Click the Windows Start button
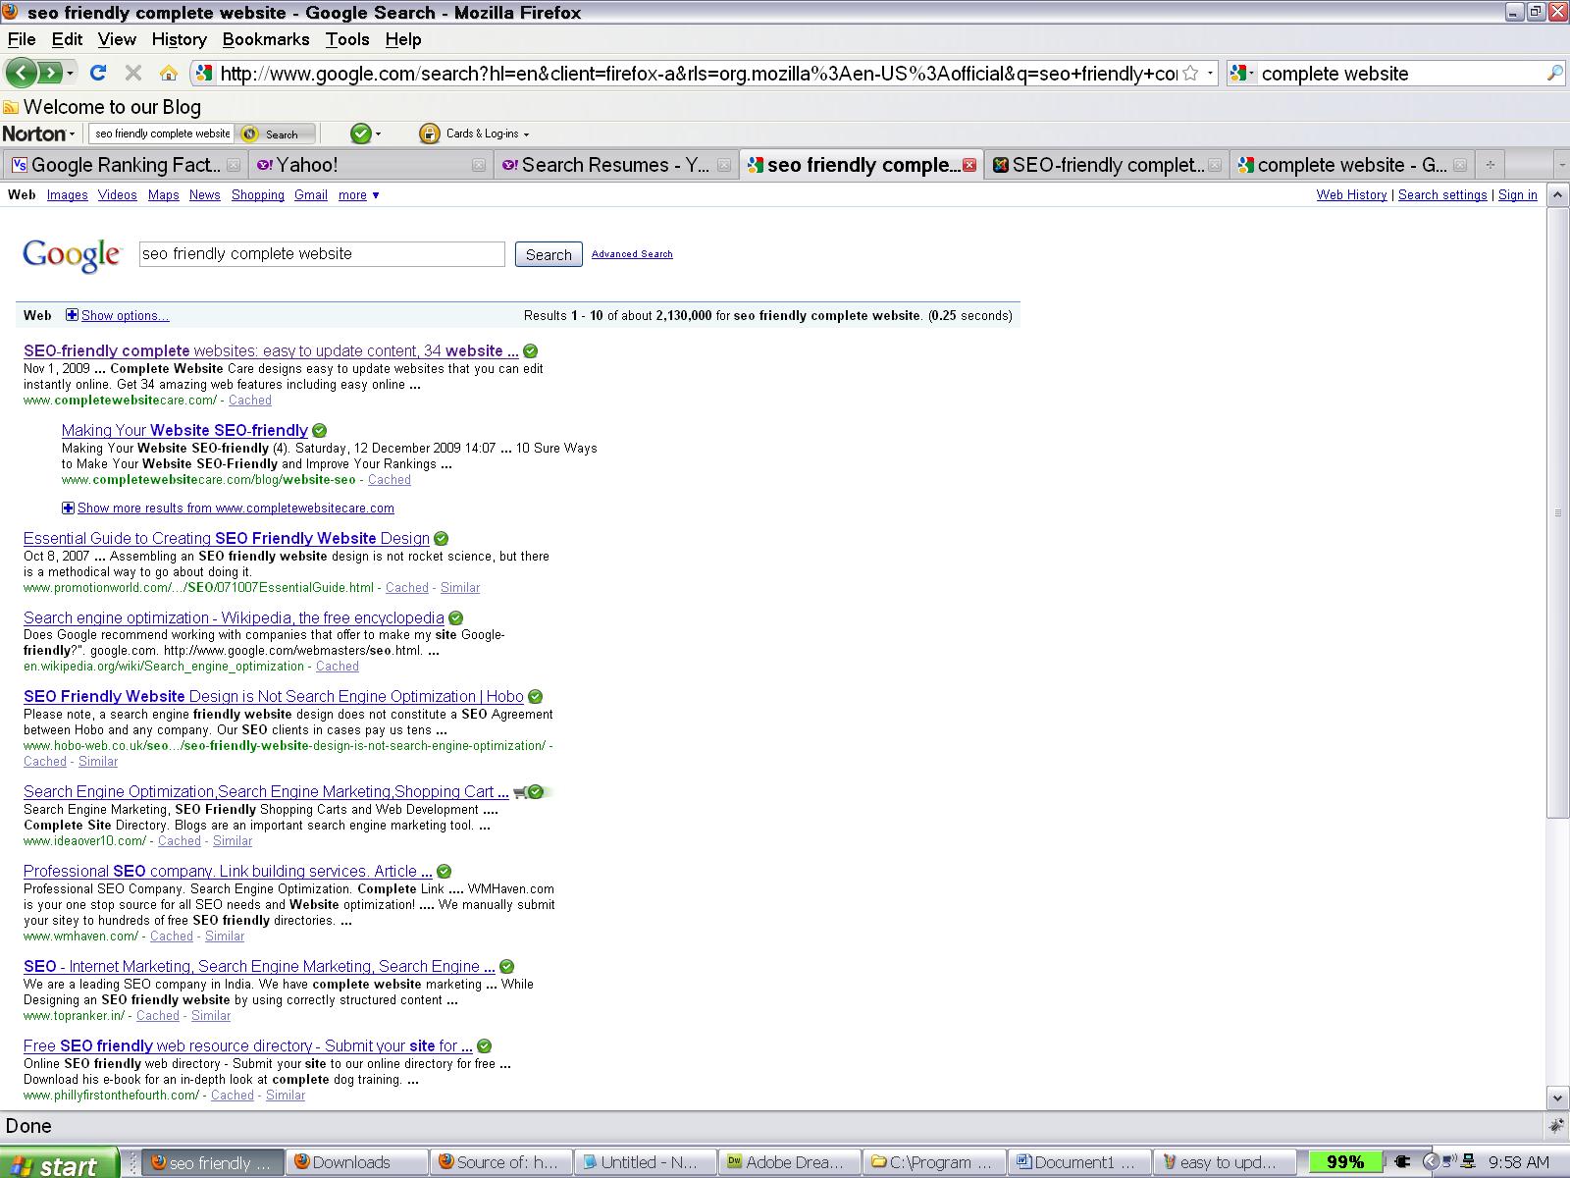 tap(59, 1164)
